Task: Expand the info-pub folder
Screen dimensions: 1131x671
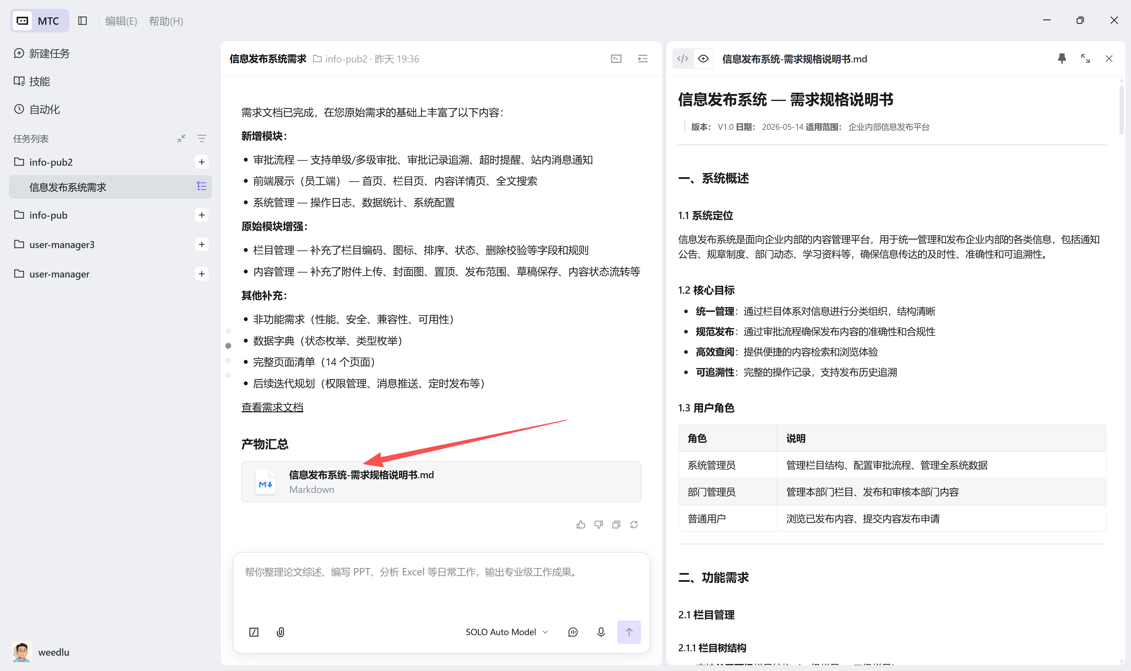Action: [40, 215]
